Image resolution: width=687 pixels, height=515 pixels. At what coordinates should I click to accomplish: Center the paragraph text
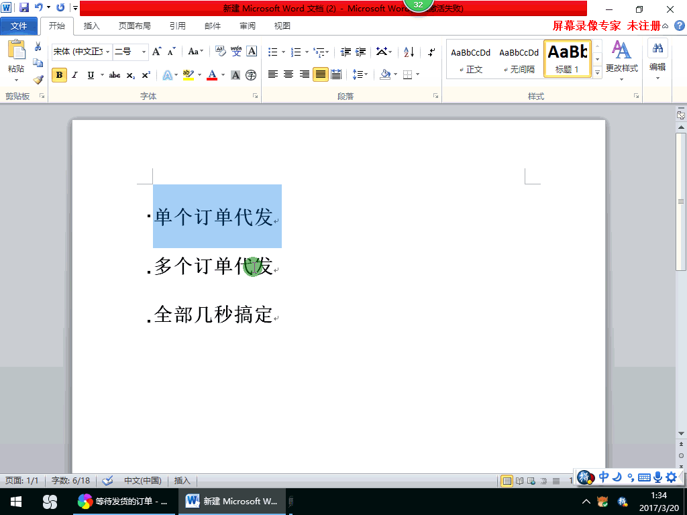[288, 75]
